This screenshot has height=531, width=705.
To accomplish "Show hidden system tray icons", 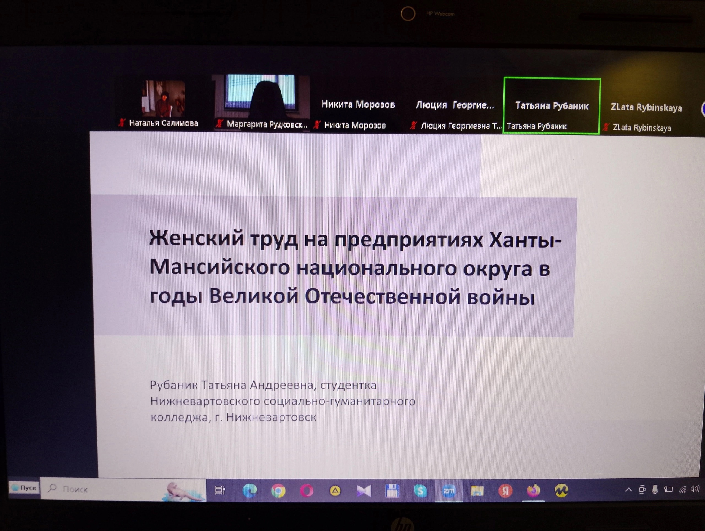I will tap(628, 490).
